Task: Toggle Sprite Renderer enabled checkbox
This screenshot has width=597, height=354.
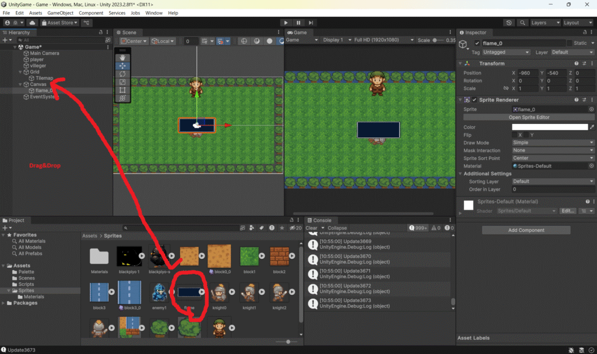Action: click(x=475, y=100)
